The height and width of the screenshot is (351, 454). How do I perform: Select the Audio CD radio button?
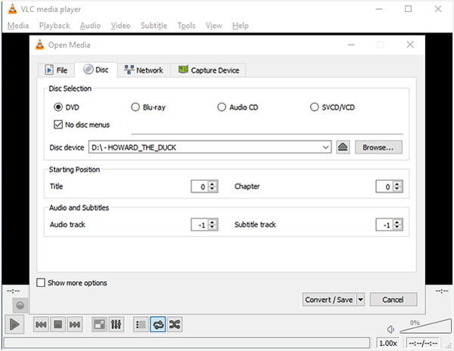(x=222, y=107)
